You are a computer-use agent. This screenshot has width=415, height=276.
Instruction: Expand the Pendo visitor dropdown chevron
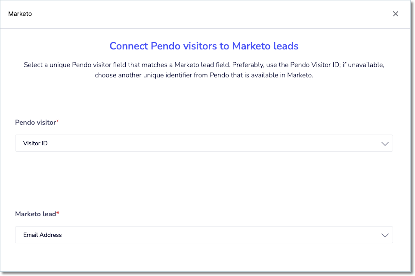(x=385, y=144)
